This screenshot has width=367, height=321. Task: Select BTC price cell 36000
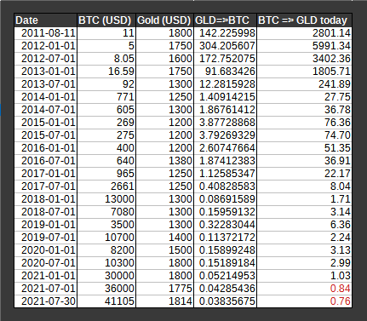click(106, 289)
